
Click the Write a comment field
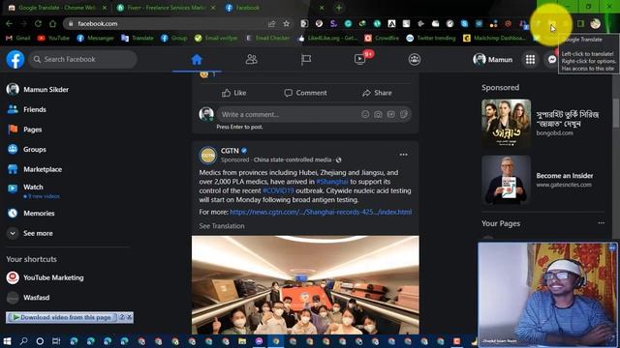pos(289,114)
